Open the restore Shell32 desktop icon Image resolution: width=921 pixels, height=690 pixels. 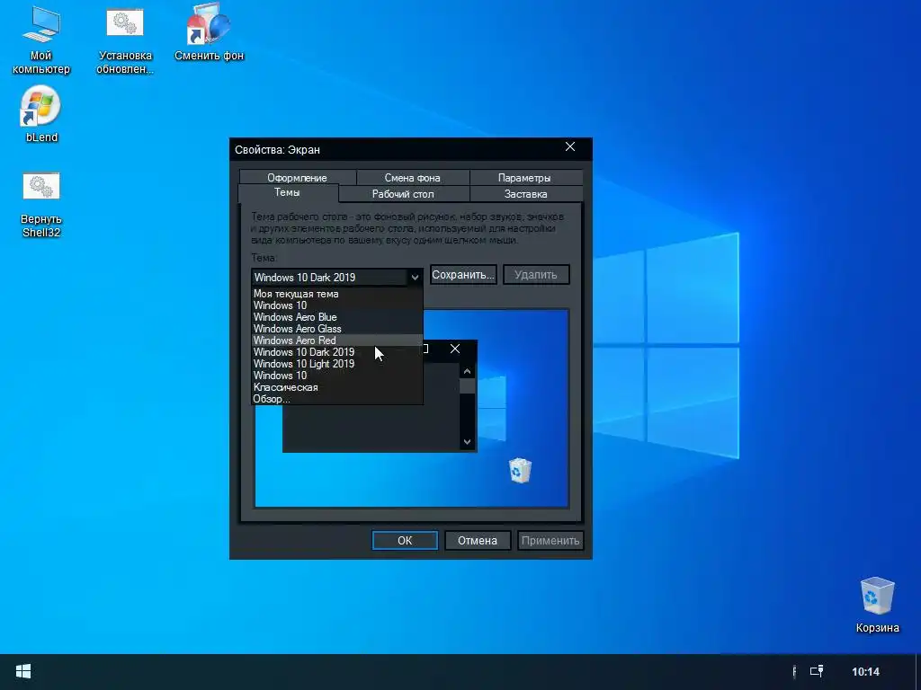tap(41, 205)
